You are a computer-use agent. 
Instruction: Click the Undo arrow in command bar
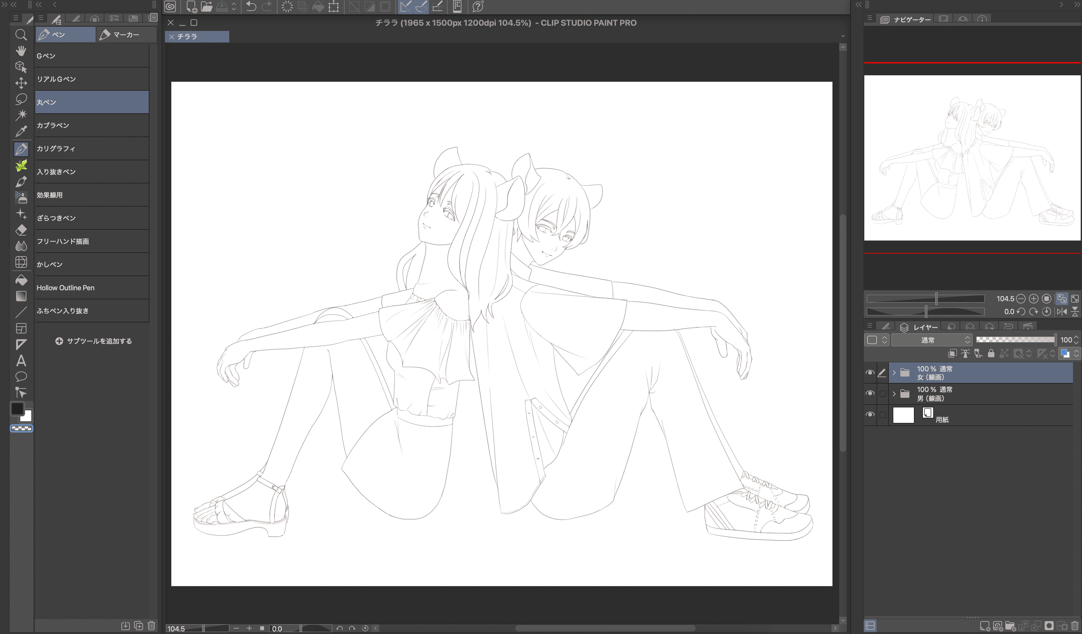click(x=251, y=6)
